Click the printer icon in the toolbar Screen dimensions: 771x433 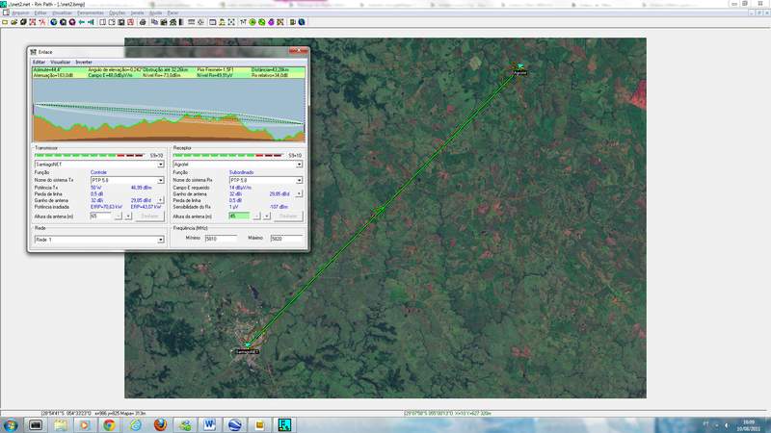point(143,22)
